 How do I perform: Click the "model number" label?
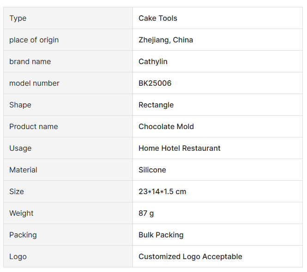[x=34, y=83]
